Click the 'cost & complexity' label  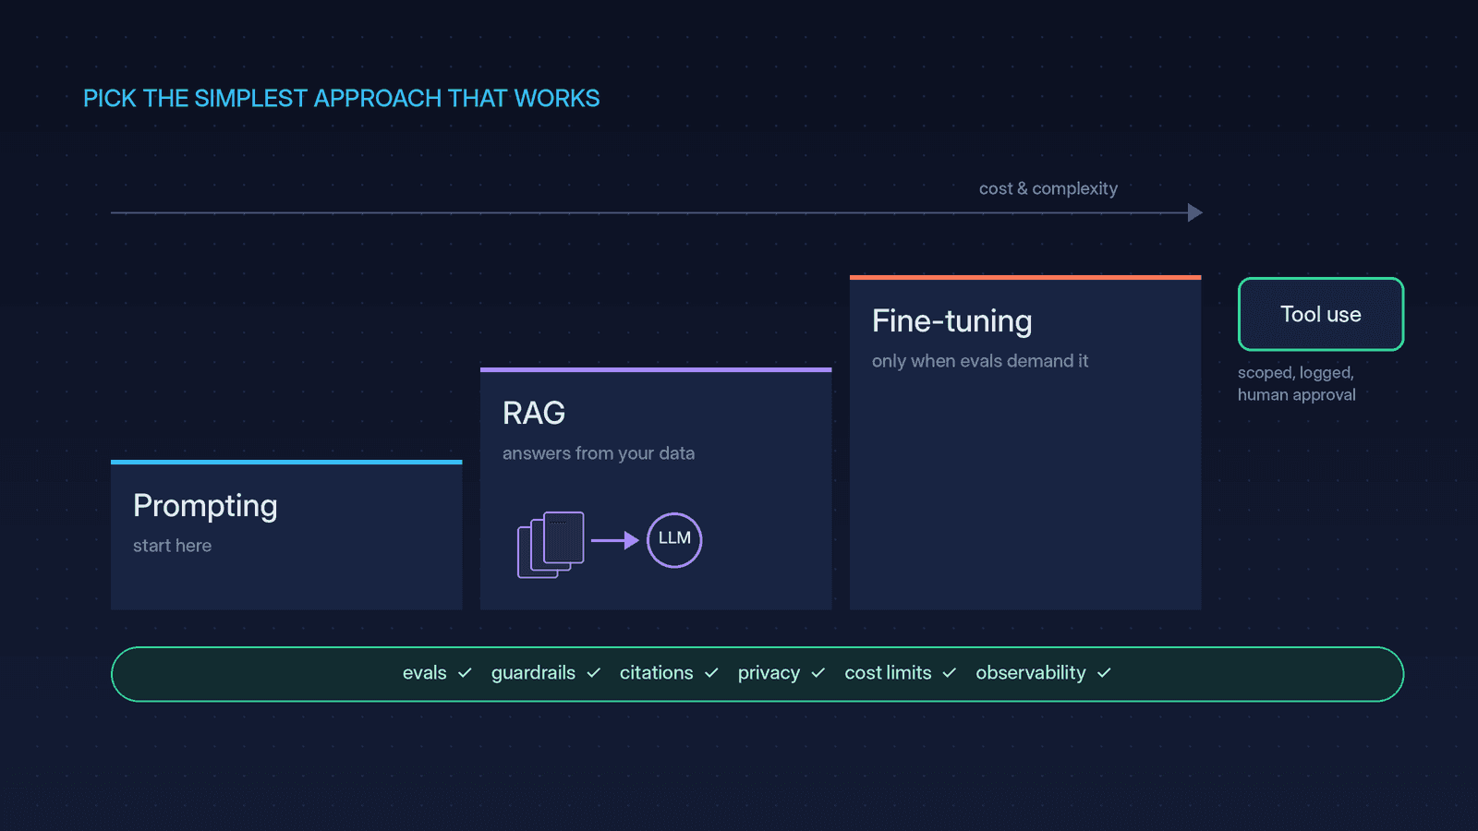coord(1048,188)
